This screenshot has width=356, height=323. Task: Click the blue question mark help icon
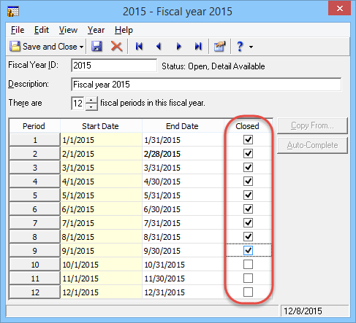[x=240, y=46]
